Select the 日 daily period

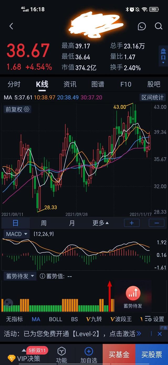pos(15,223)
